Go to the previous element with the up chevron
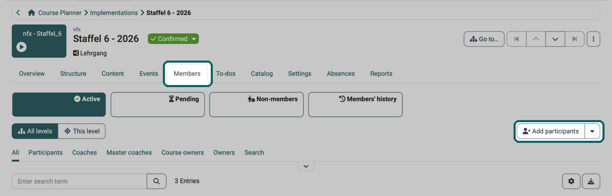 [536, 39]
